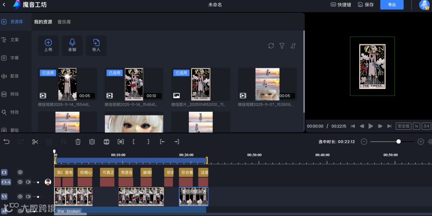
Task: Open the resource sort order options
Action: [x=293, y=46]
